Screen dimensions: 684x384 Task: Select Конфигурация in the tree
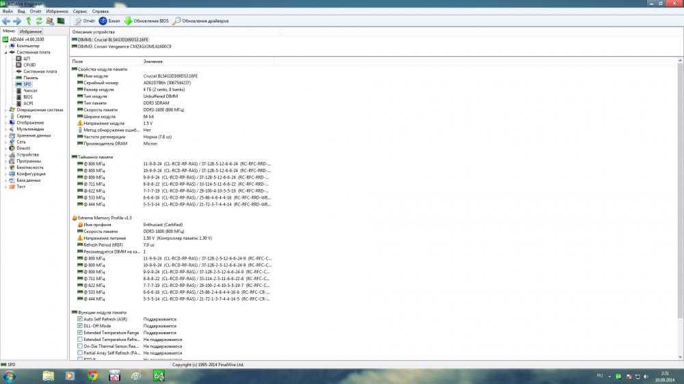click(31, 174)
